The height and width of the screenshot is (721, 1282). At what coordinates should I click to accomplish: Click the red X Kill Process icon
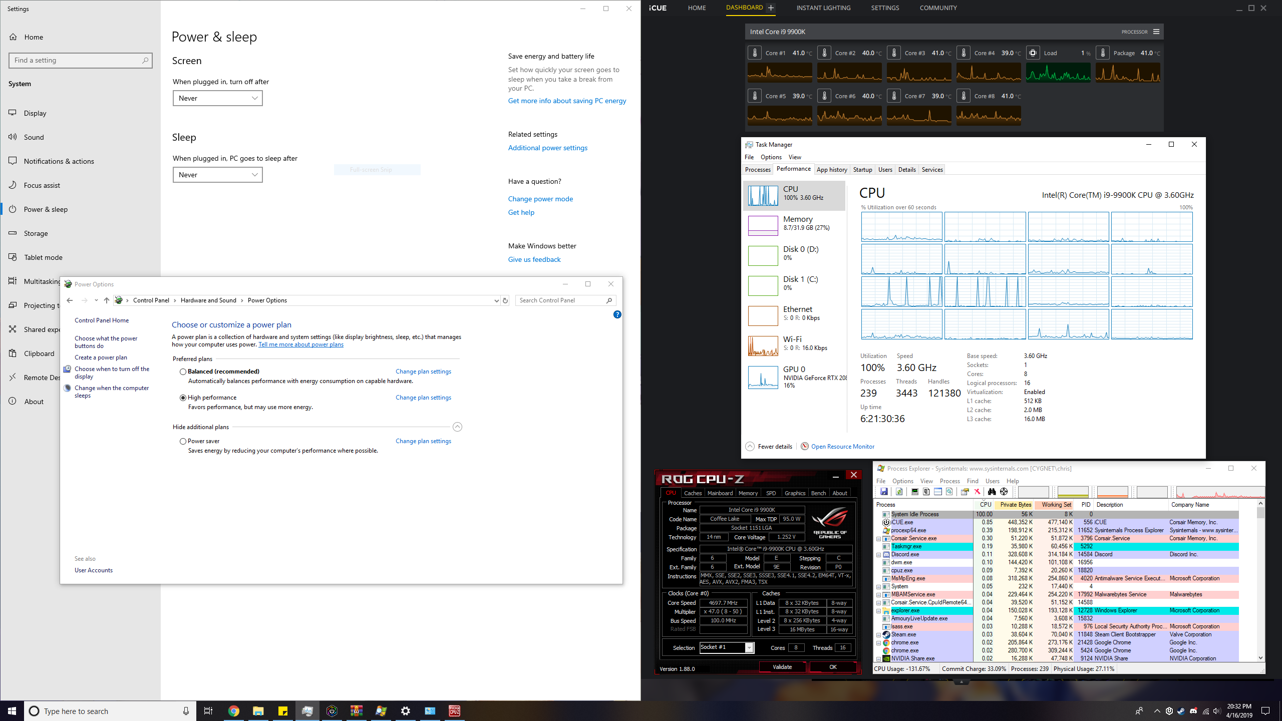point(977,492)
